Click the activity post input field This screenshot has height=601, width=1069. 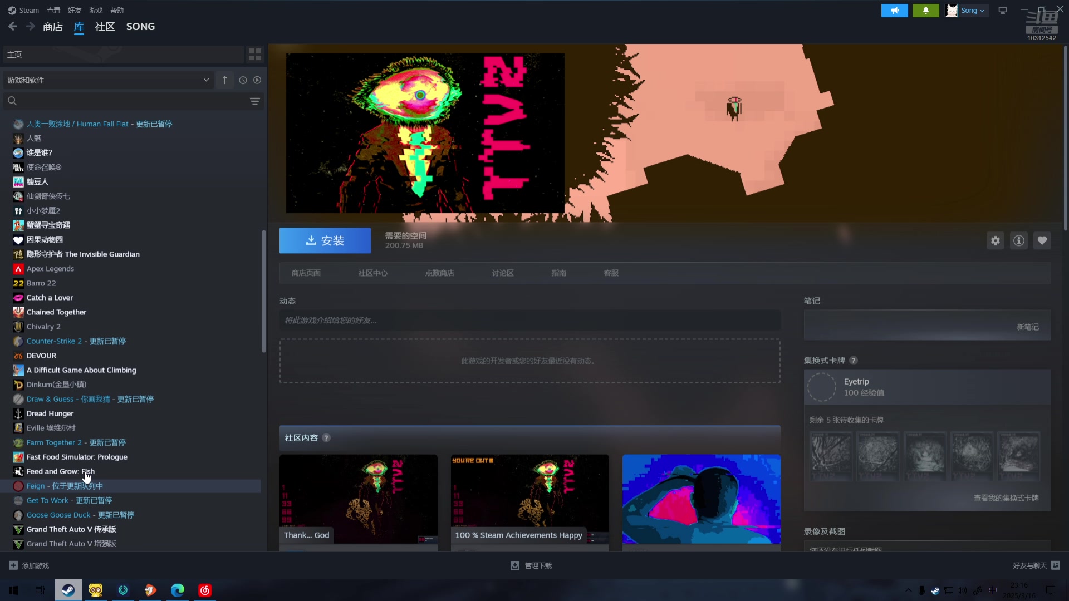point(529,321)
